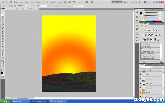Toggle lock all for layer

click(150, 70)
